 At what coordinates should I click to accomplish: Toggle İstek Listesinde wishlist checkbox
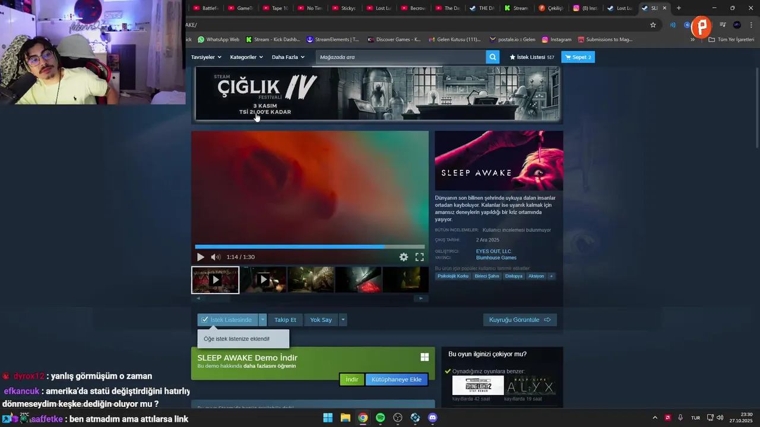point(228,320)
